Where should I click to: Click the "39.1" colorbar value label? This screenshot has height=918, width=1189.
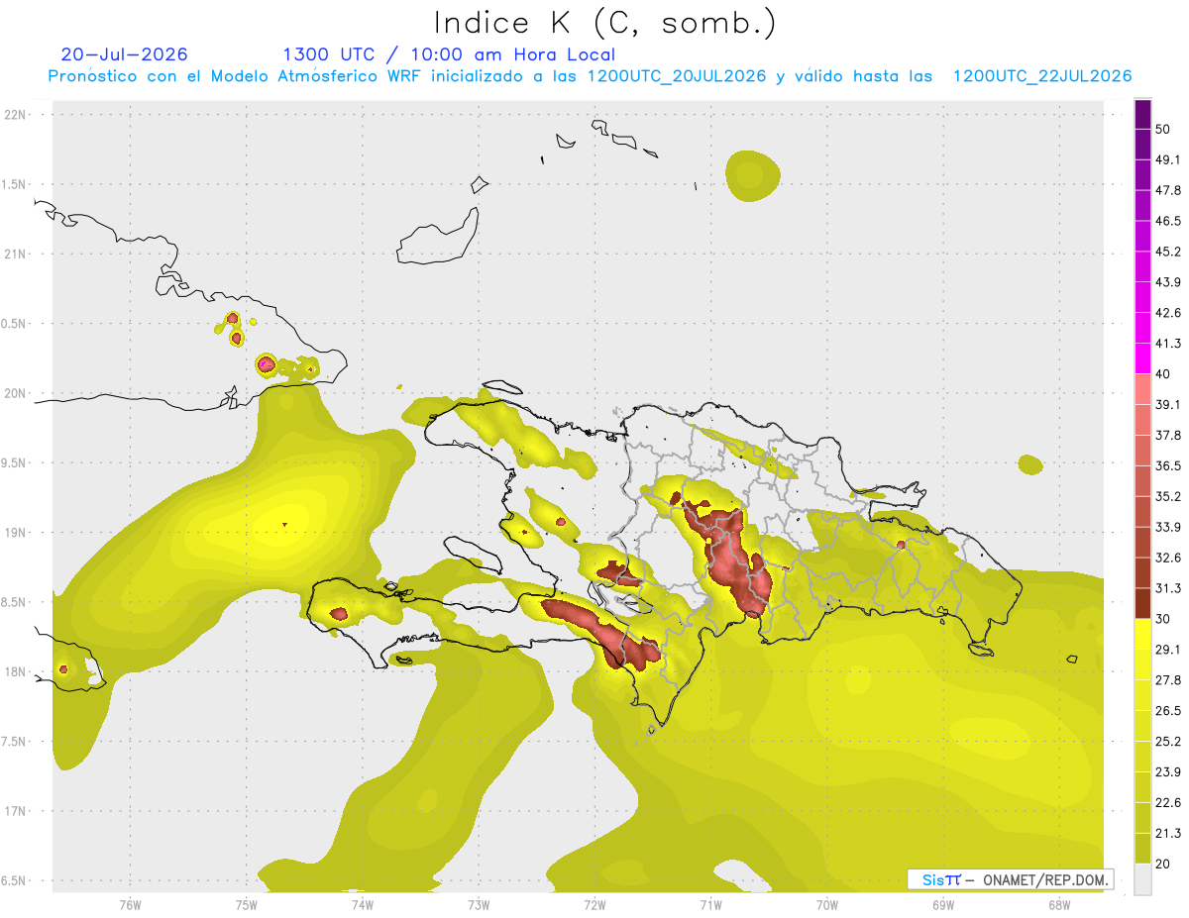1168,404
